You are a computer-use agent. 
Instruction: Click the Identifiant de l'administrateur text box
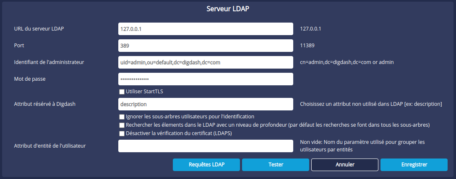coord(206,62)
